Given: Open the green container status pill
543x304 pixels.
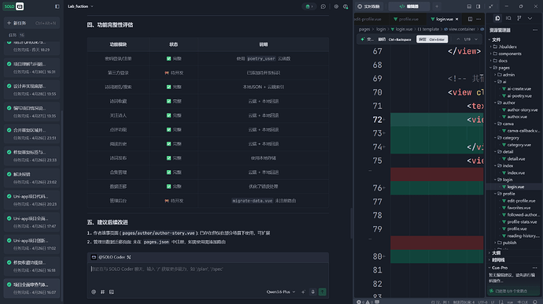Looking at the screenshot, I should pyautogui.click(x=309, y=6).
